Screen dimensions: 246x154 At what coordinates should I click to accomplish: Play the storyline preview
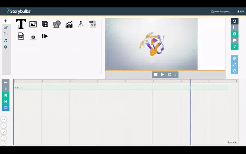tap(162, 74)
